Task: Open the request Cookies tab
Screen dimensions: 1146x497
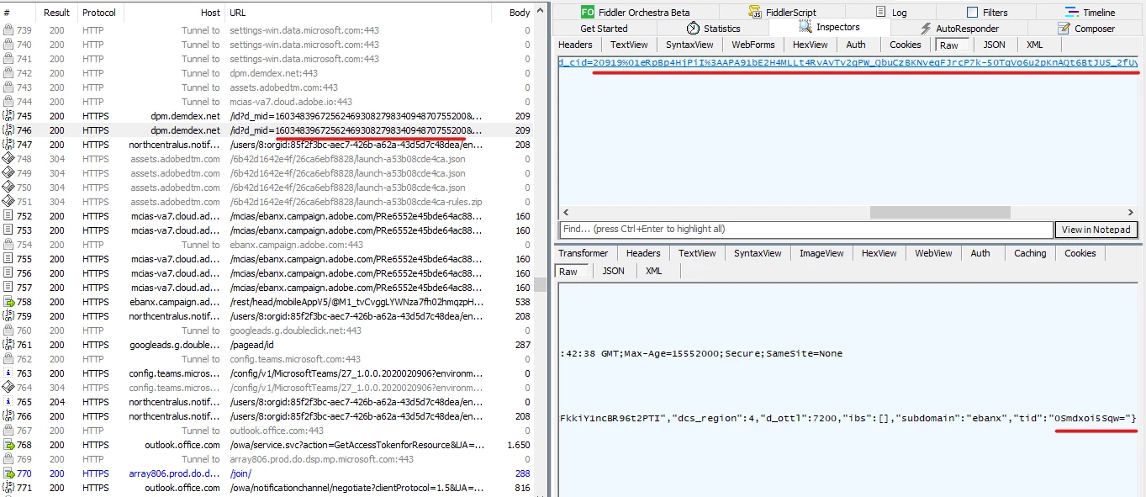Action: (906, 45)
